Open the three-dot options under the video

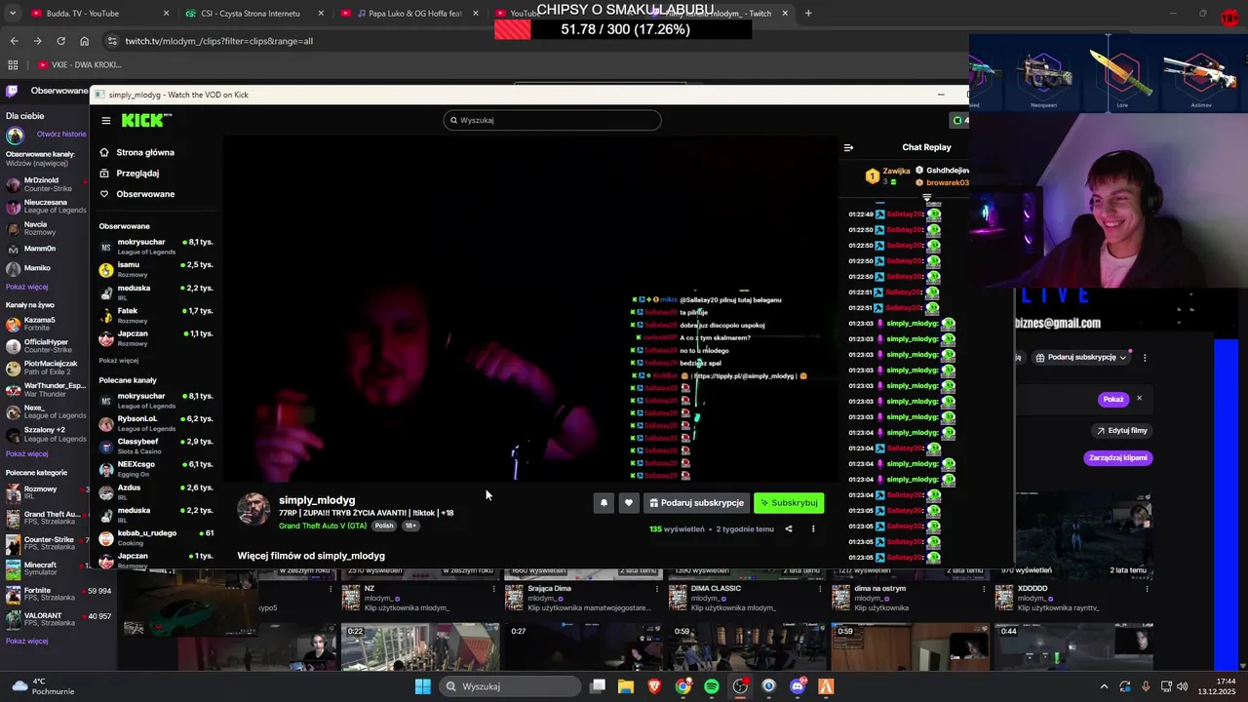(813, 529)
